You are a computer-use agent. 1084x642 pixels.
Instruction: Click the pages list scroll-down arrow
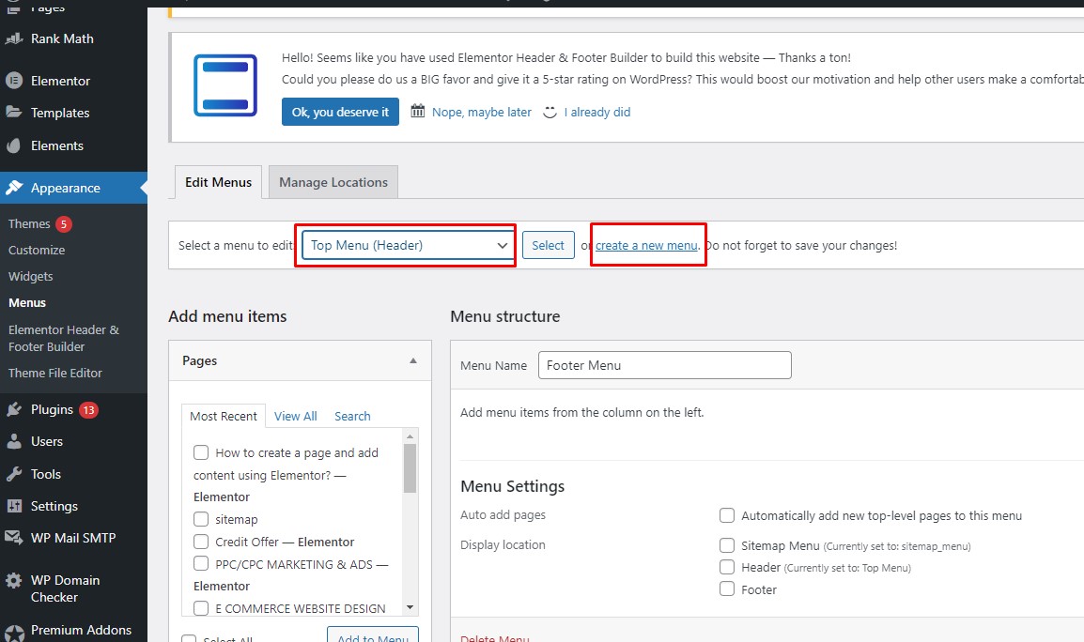[410, 608]
